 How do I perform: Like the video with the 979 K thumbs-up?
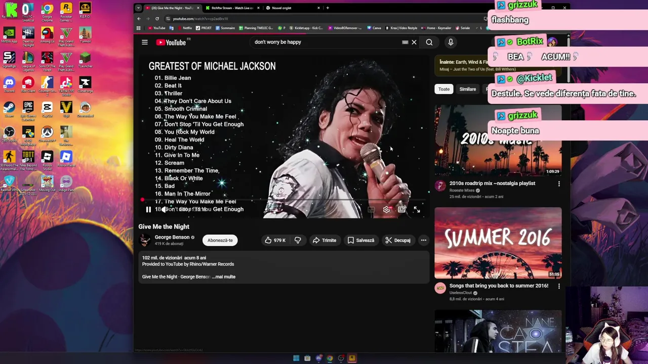[x=275, y=240]
